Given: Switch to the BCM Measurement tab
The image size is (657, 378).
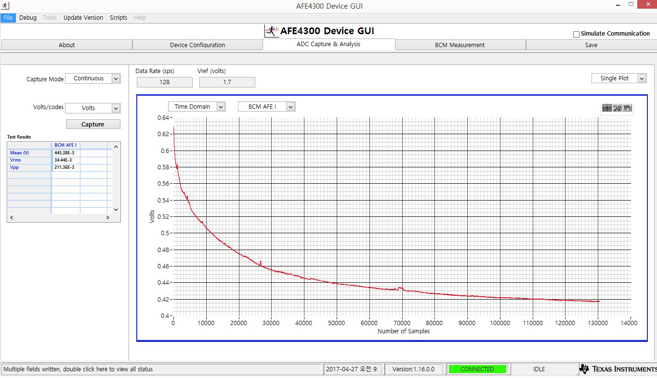Looking at the screenshot, I should click(x=460, y=45).
